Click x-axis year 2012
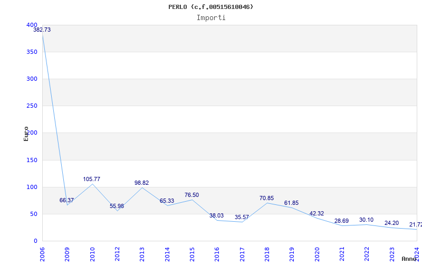This screenshot has width=422, height=264. tap(117, 254)
